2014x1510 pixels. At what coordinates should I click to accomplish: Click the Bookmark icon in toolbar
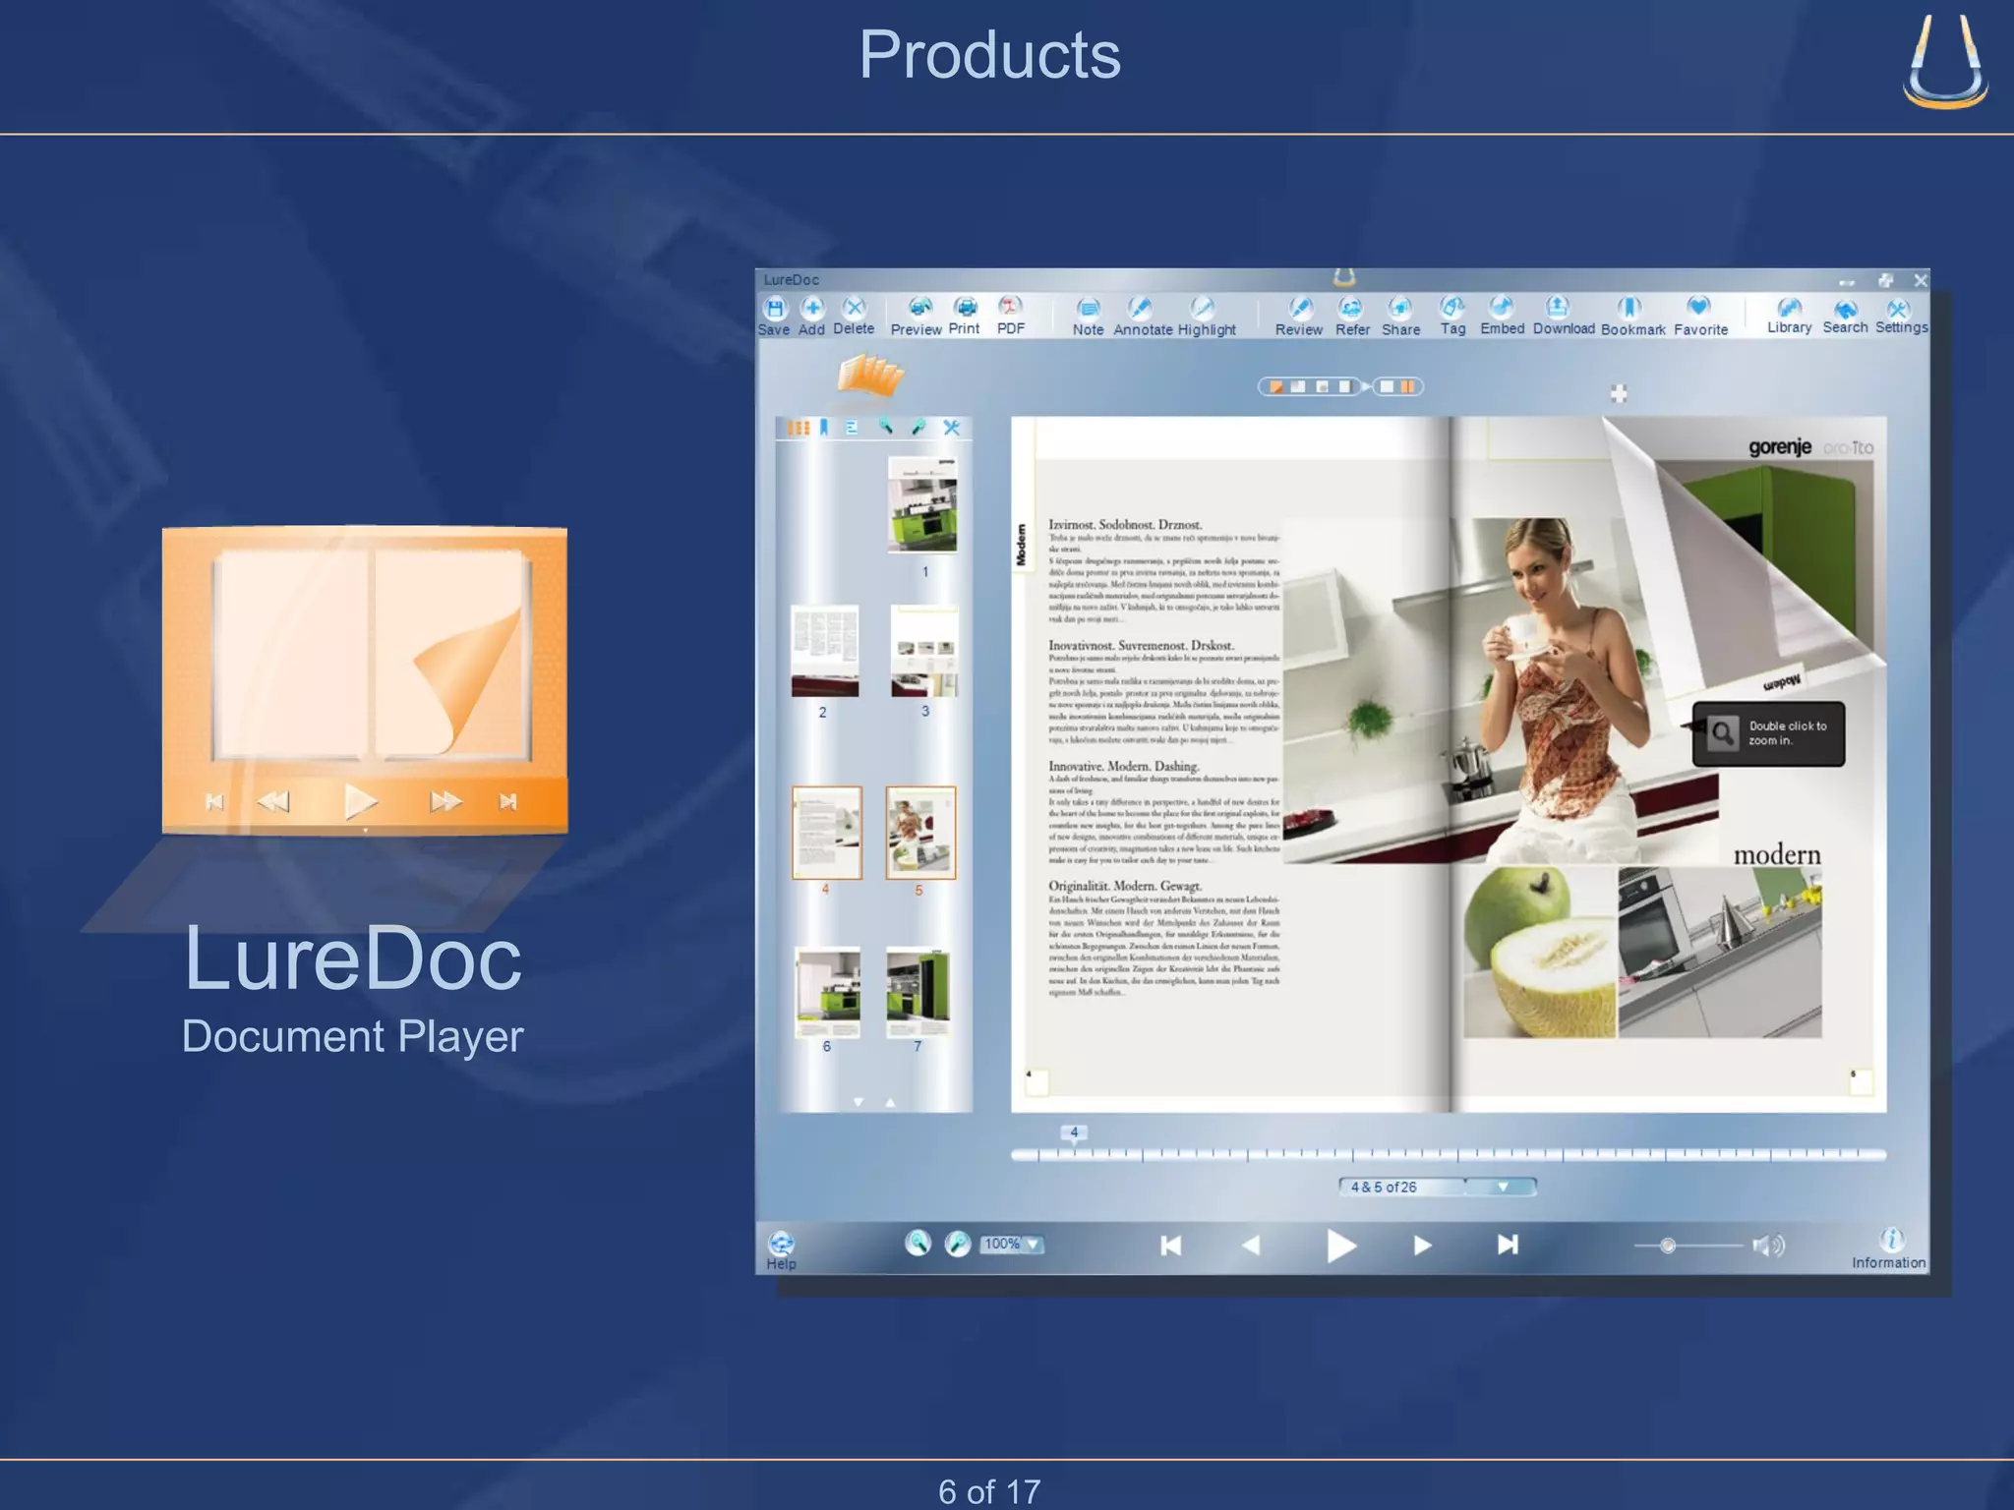point(1629,308)
